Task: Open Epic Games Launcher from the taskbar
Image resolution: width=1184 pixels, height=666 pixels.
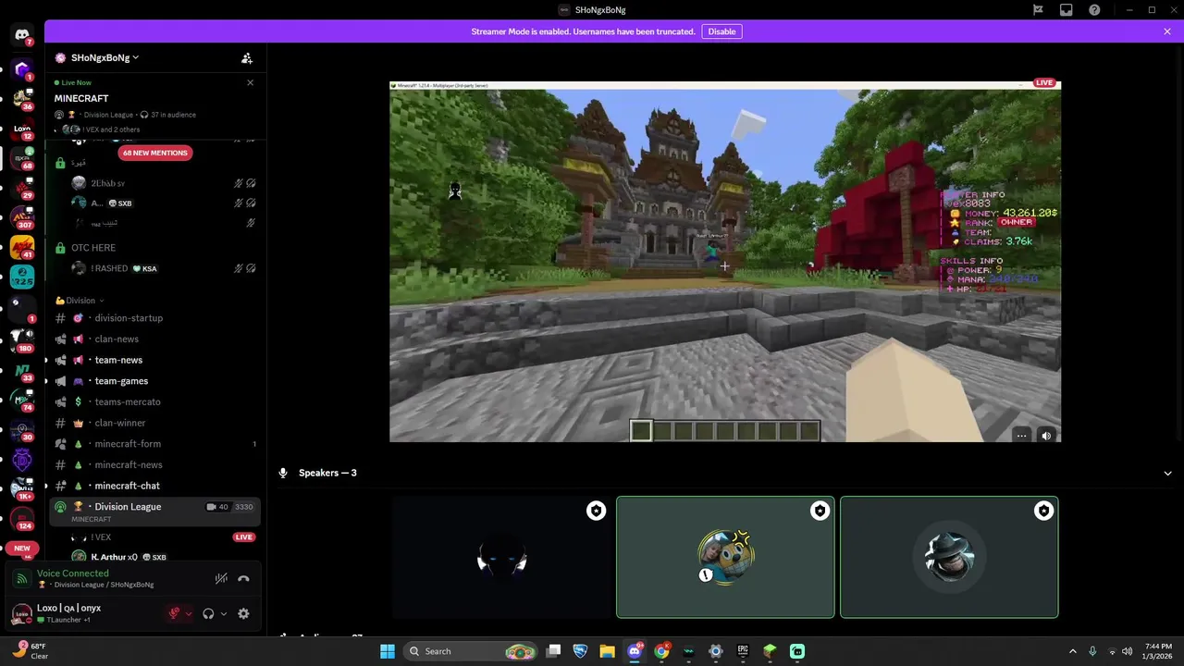Action: [743, 651]
